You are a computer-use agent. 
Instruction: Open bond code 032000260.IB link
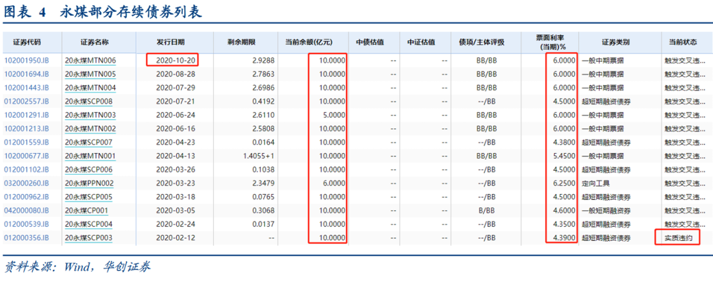point(26,183)
